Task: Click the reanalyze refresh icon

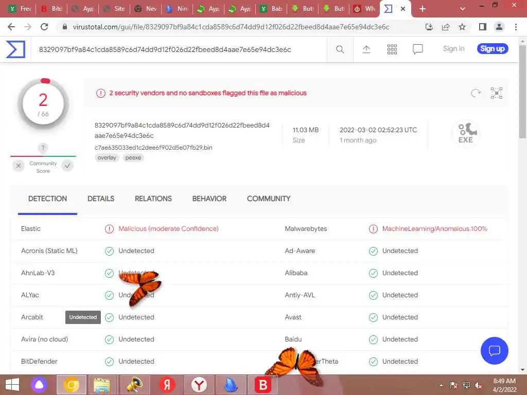Action: (x=476, y=93)
